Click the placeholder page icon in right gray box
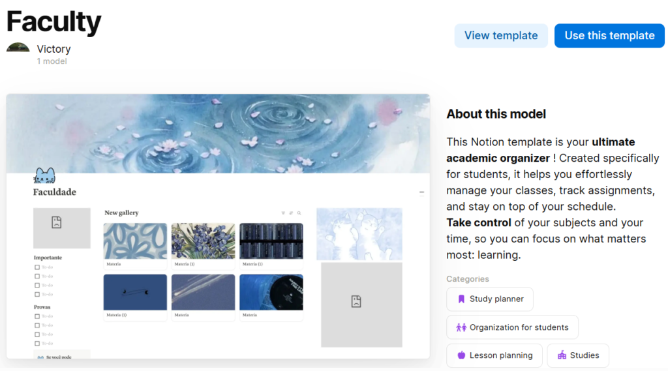668x371 pixels. pos(356,302)
